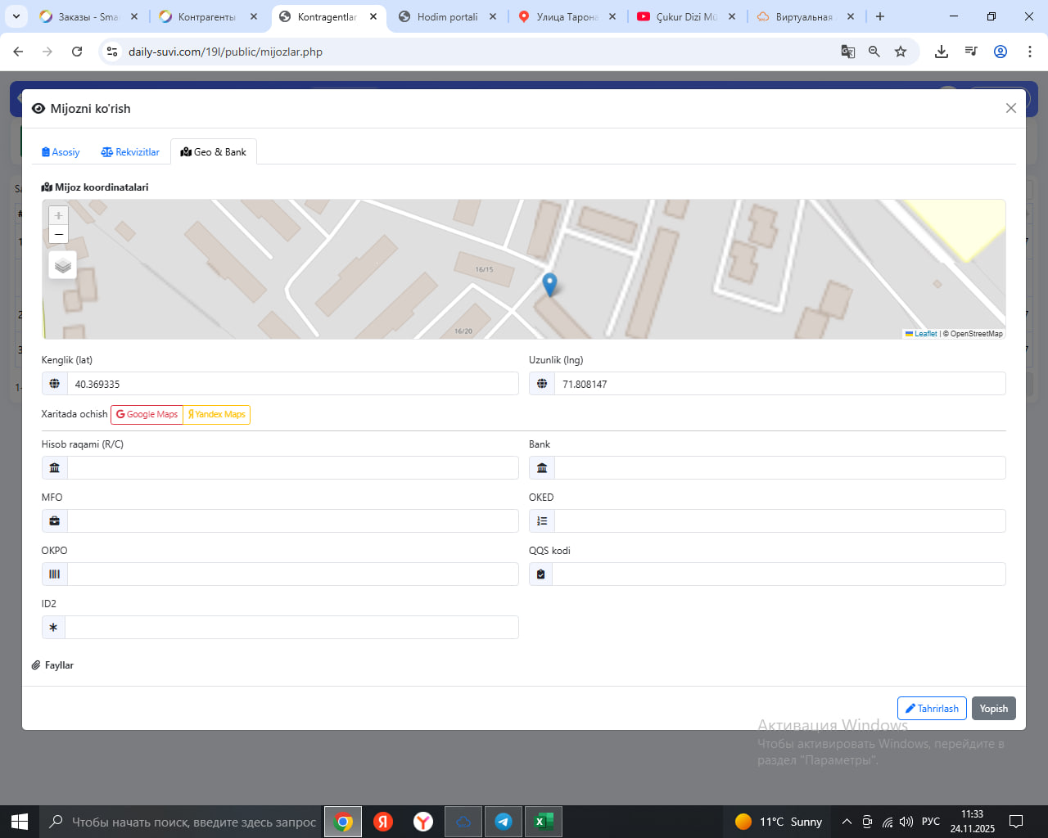The image size is (1048, 838).
Task: Open the Rekvizitlar tab
Action: [x=130, y=152]
